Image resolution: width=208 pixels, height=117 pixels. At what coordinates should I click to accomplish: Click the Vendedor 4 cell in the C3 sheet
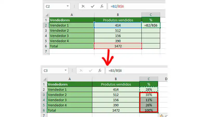coord(70,105)
